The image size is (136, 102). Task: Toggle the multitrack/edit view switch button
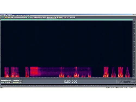click(2, 17)
